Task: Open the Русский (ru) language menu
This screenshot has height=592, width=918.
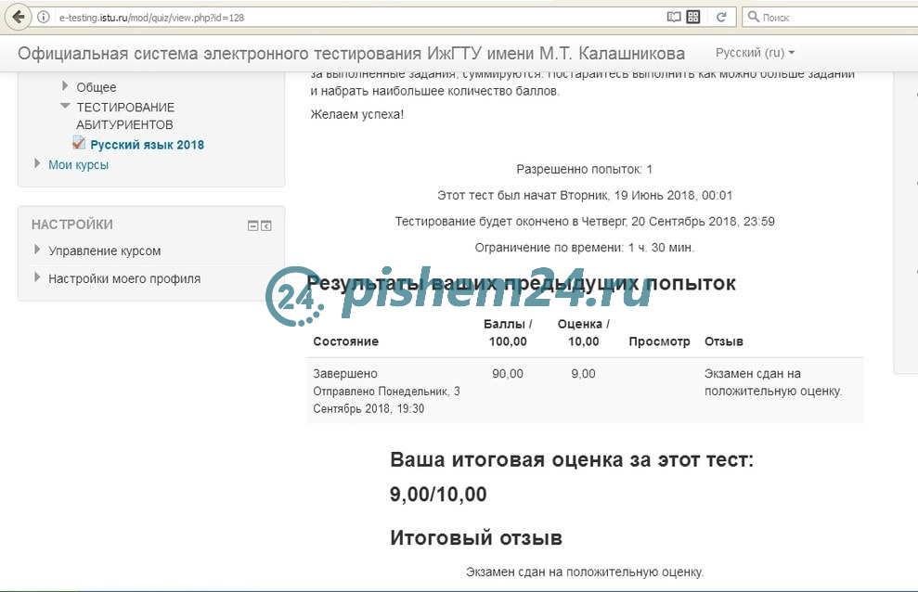Action: 755,53
